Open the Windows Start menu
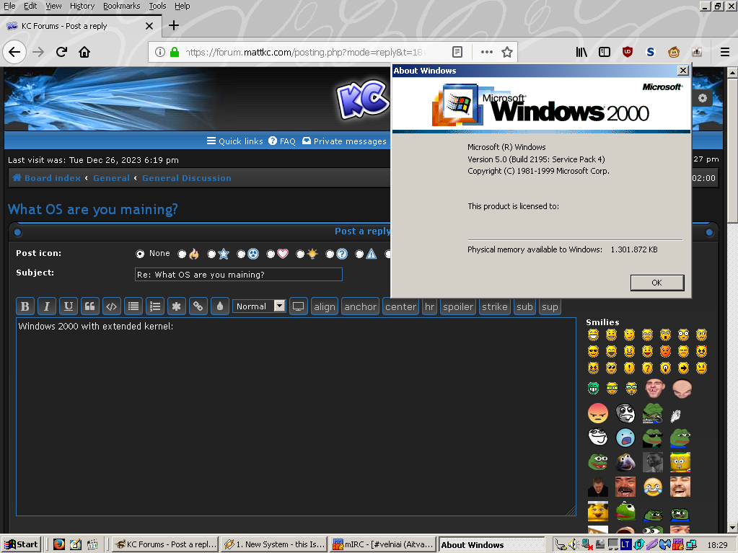Screen dimensions: 738x553 21,544
